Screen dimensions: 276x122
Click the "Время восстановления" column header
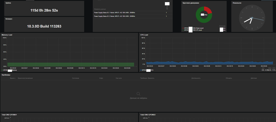[x=25, y=78]
